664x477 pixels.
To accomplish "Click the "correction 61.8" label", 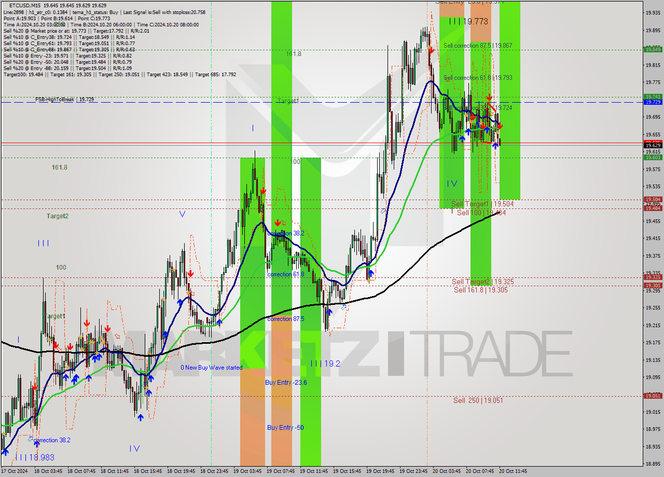I will point(286,274).
